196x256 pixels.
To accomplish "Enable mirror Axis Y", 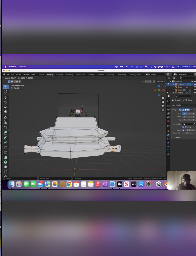I will [189, 114].
